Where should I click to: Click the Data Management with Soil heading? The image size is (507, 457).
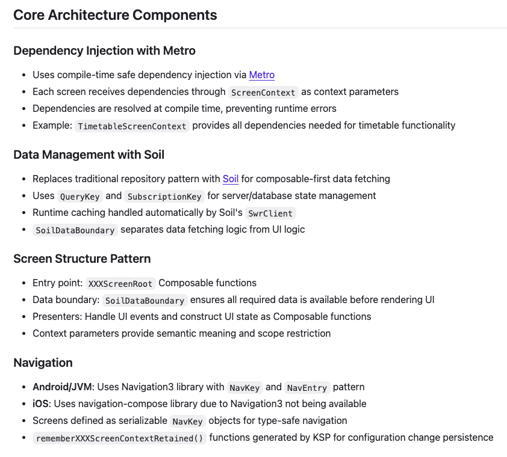[x=89, y=155]
